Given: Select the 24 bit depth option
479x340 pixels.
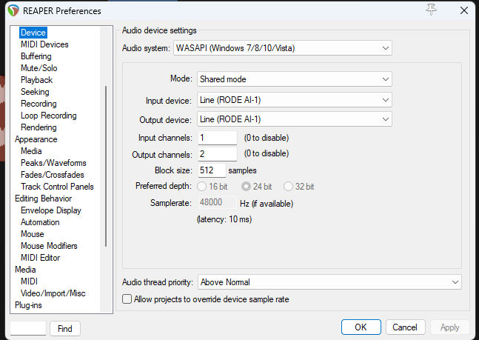Looking at the screenshot, I should pos(257,187).
